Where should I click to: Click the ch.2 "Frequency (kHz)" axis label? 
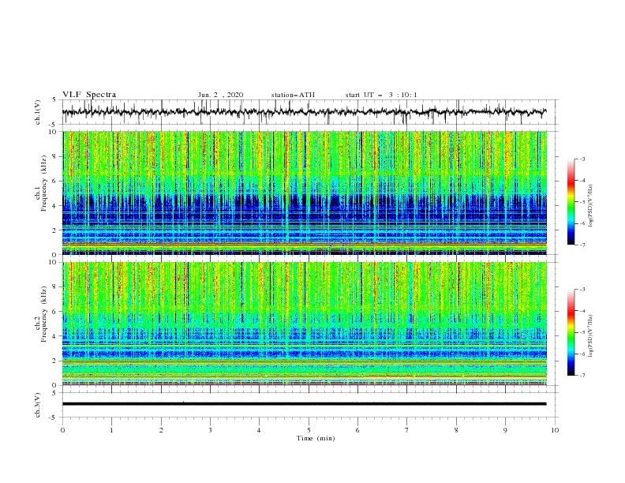pyautogui.click(x=45, y=314)
